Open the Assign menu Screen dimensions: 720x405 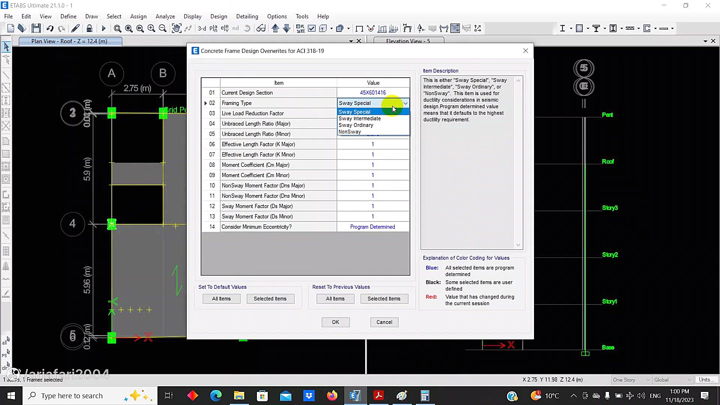point(138,16)
